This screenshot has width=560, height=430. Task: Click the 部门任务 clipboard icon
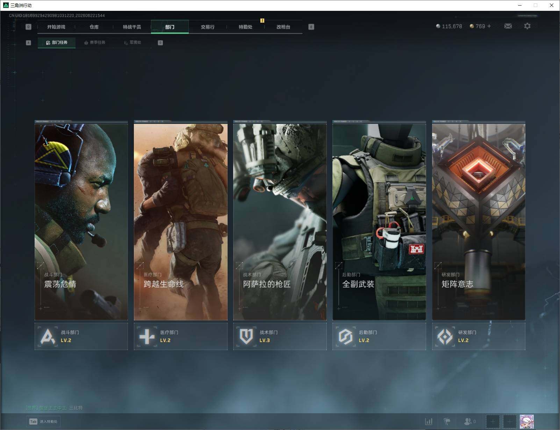(x=48, y=43)
